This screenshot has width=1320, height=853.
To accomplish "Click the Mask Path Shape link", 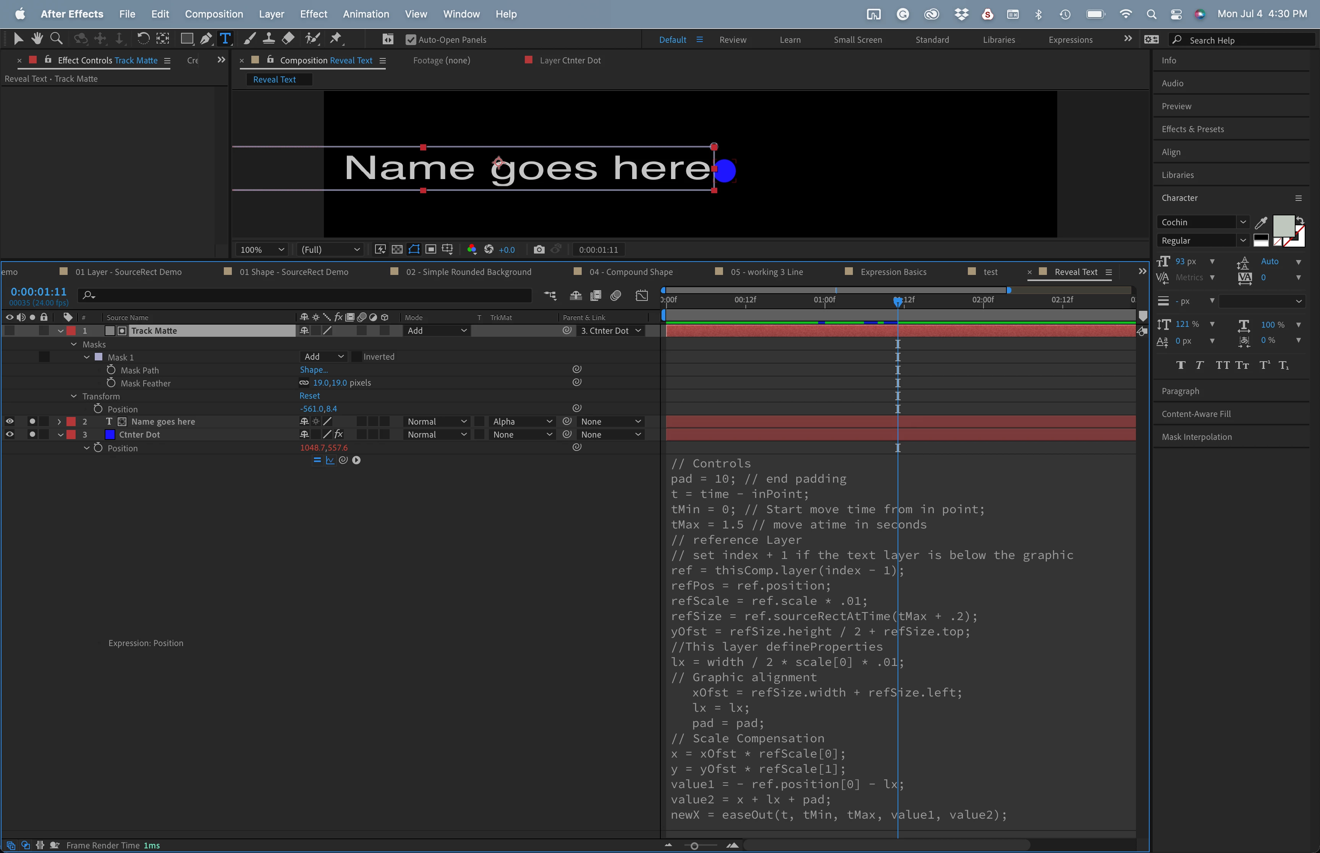I will [x=314, y=370].
